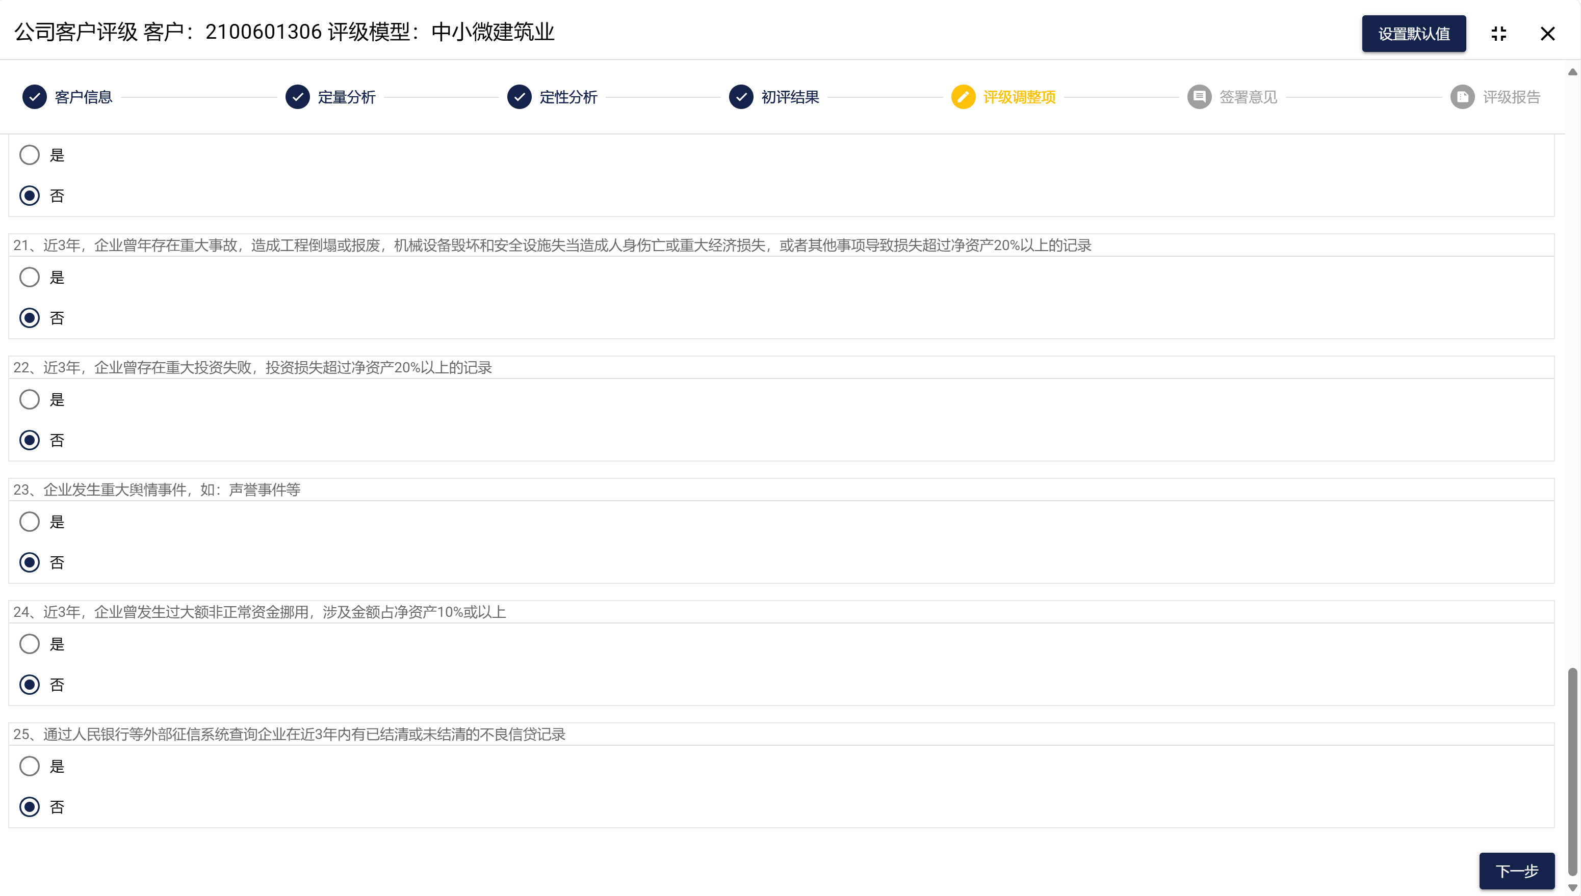Click the 初评结果 step checkmark icon

coord(741,97)
